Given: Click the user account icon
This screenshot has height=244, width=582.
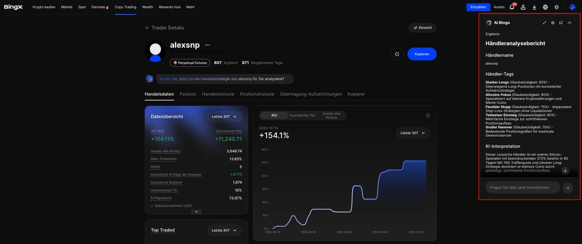Looking at the screenshot, I should [x=523, y=7].
